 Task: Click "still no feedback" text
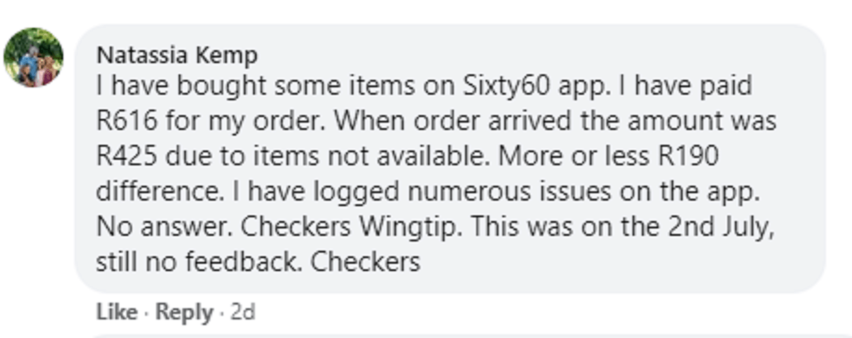(x=199, y=262)
